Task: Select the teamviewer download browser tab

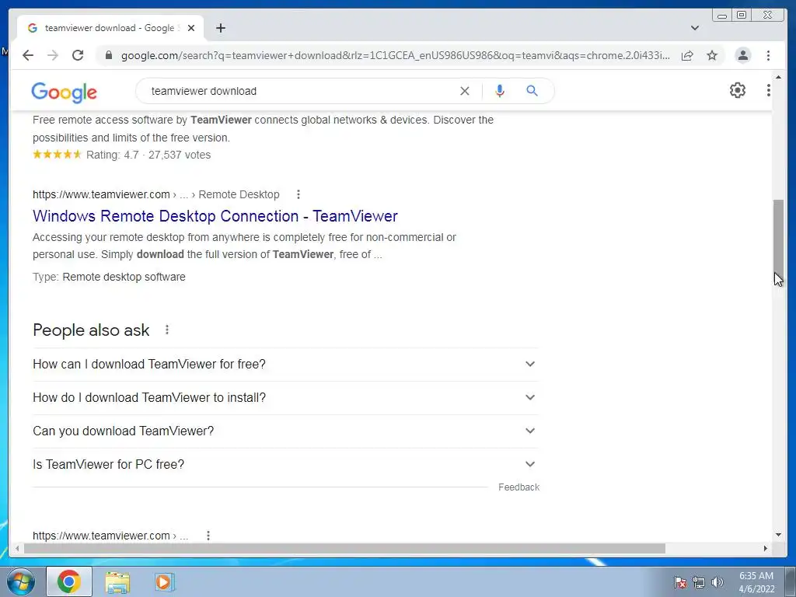Action: [109, 28]
